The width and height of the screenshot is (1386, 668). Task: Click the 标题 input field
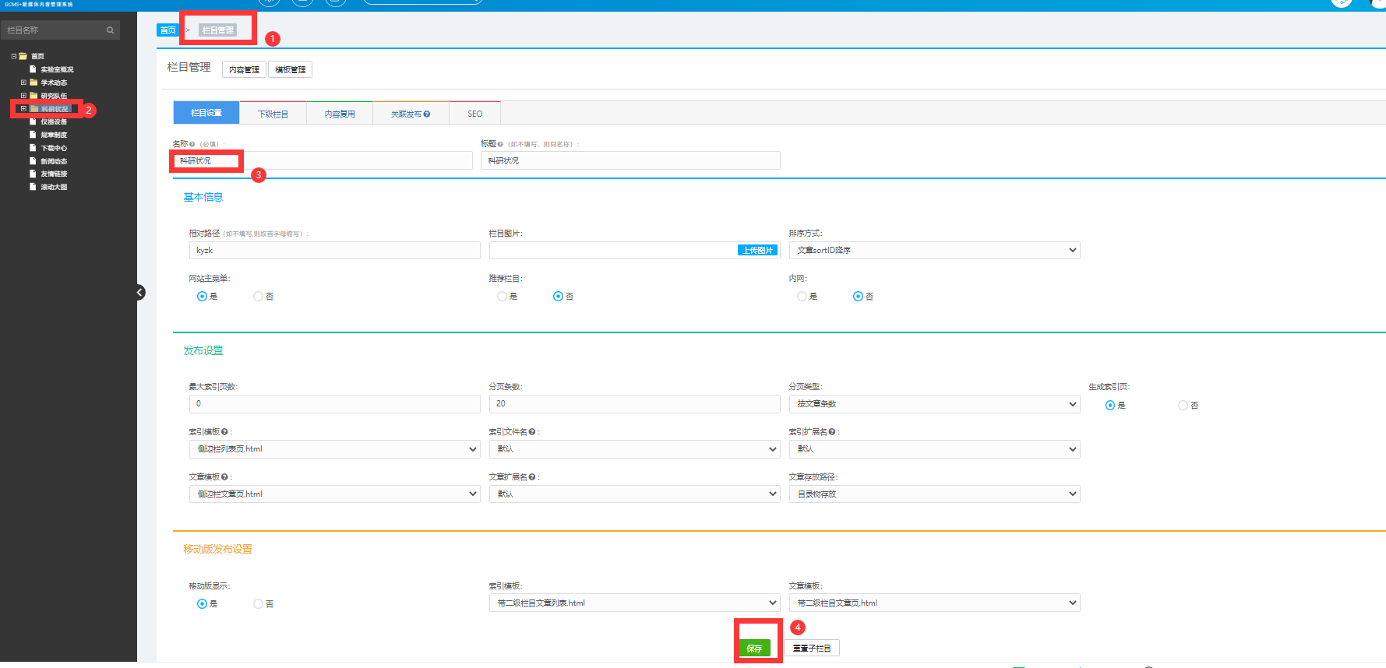tap(630, 160)
